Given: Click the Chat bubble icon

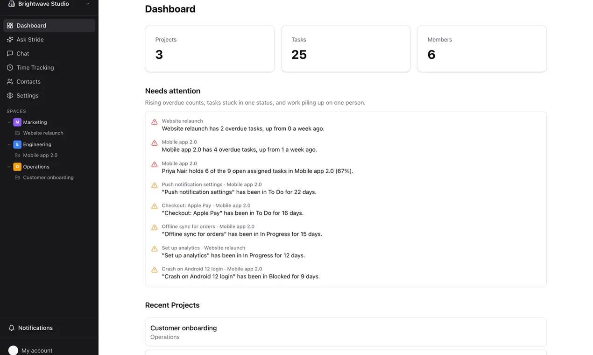Looking at the screenshot, I should tap(10, 54).
